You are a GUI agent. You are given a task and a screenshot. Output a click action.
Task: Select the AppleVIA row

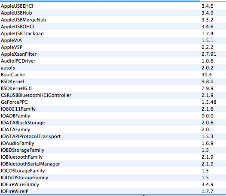113,40
